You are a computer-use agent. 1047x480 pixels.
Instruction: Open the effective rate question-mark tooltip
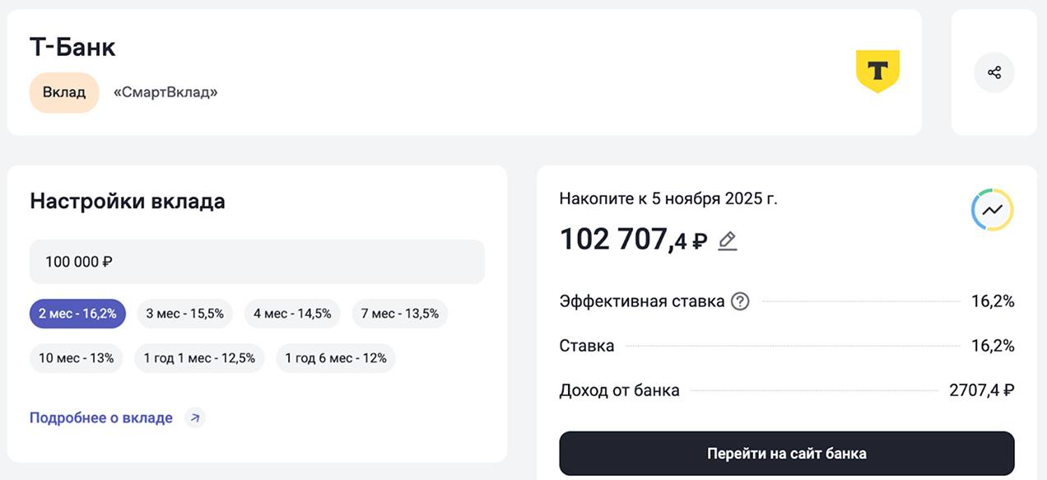coord(740,301)
